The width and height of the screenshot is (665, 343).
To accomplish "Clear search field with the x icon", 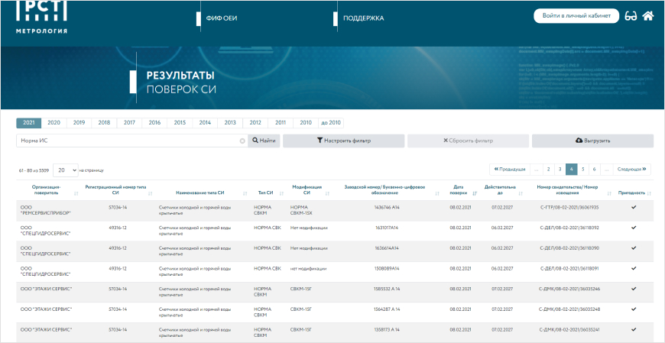I will [242, 141].
